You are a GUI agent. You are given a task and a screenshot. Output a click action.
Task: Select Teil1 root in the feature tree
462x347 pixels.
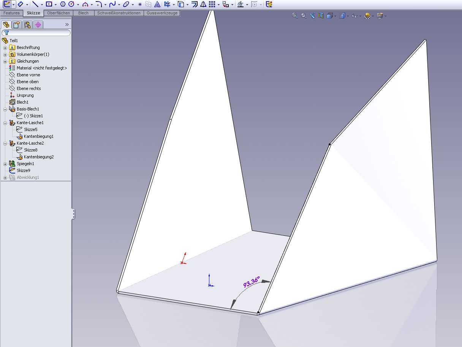pos(14,41)
